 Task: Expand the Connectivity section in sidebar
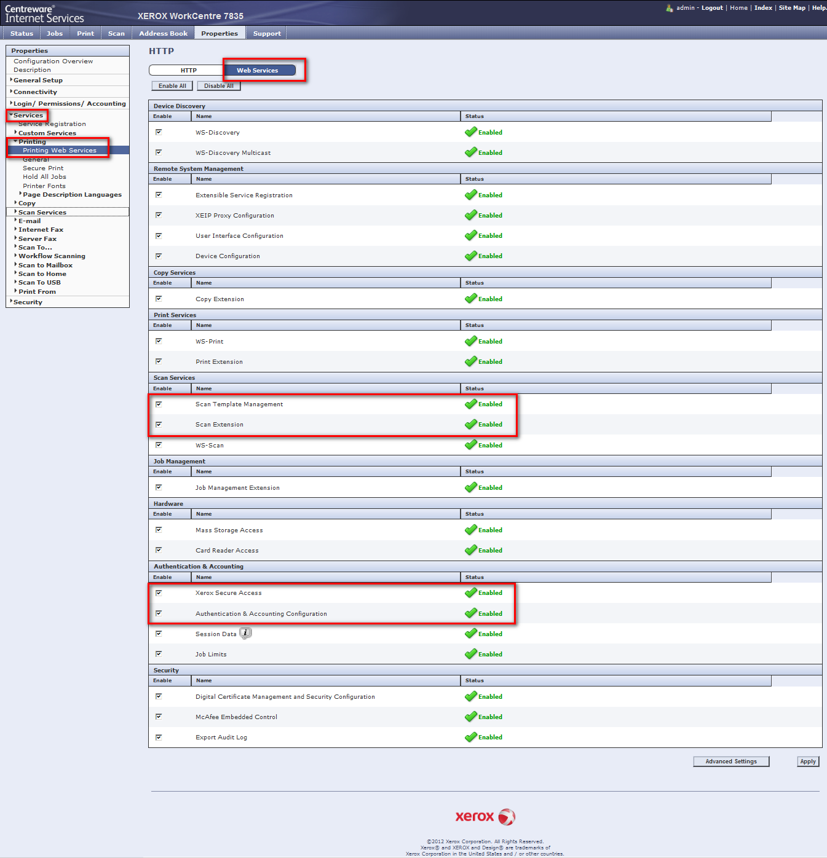pos(35,92)
